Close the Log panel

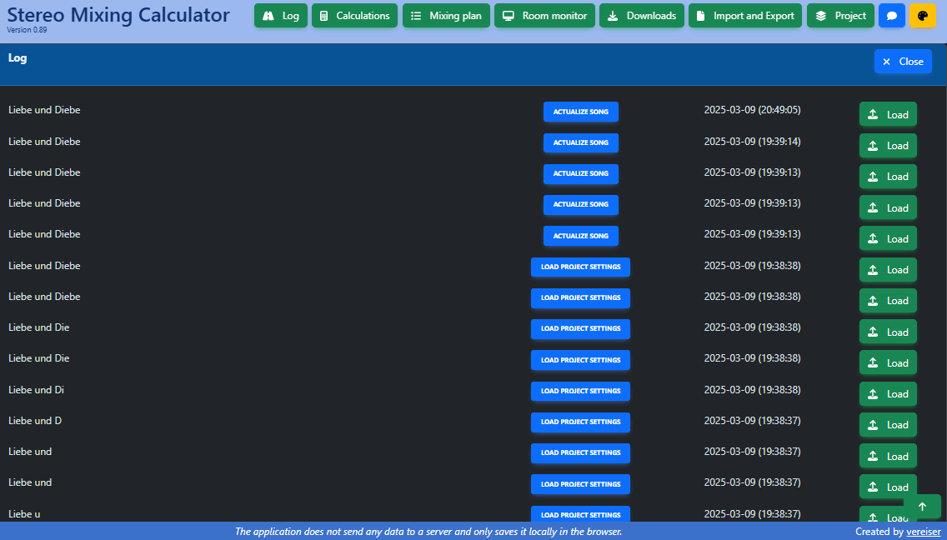pos(903,62)
